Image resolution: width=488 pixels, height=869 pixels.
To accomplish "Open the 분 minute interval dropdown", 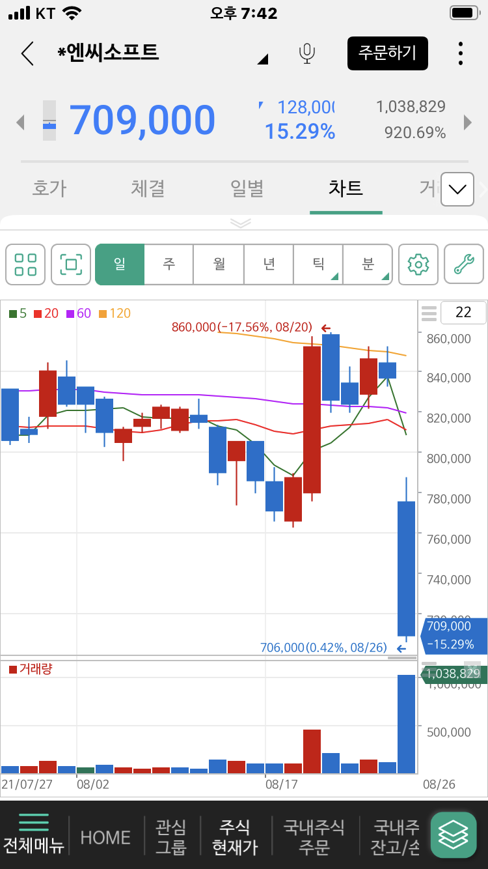I will (368, 264).
